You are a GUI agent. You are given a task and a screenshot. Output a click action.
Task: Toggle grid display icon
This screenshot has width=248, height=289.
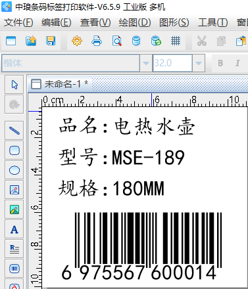[176, 41]
